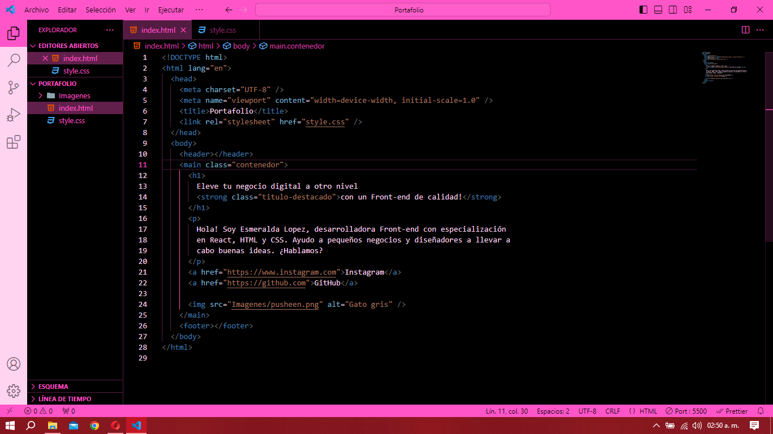
Task: Click the style.css link on line 7
Action: click(325, 121)
